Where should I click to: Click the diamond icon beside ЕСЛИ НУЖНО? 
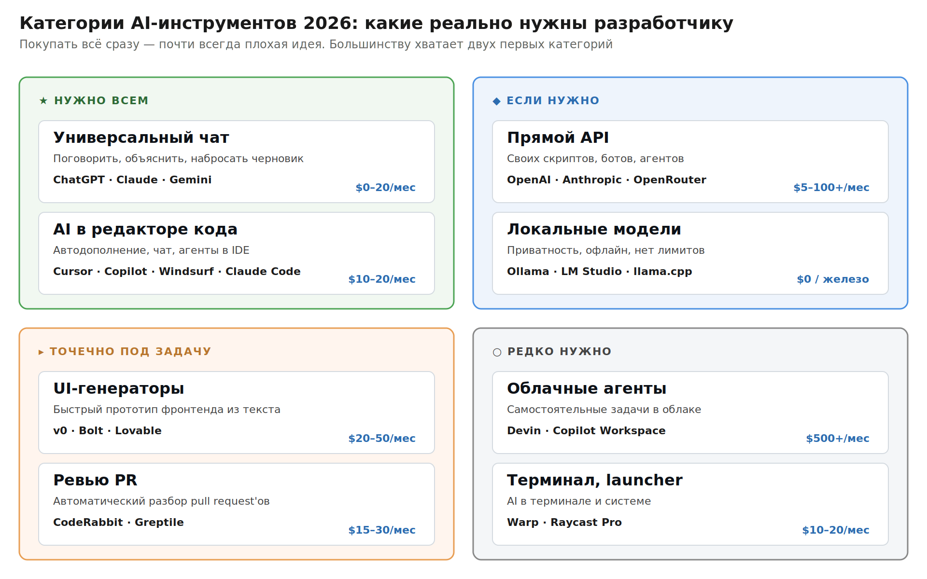point(496,101)
